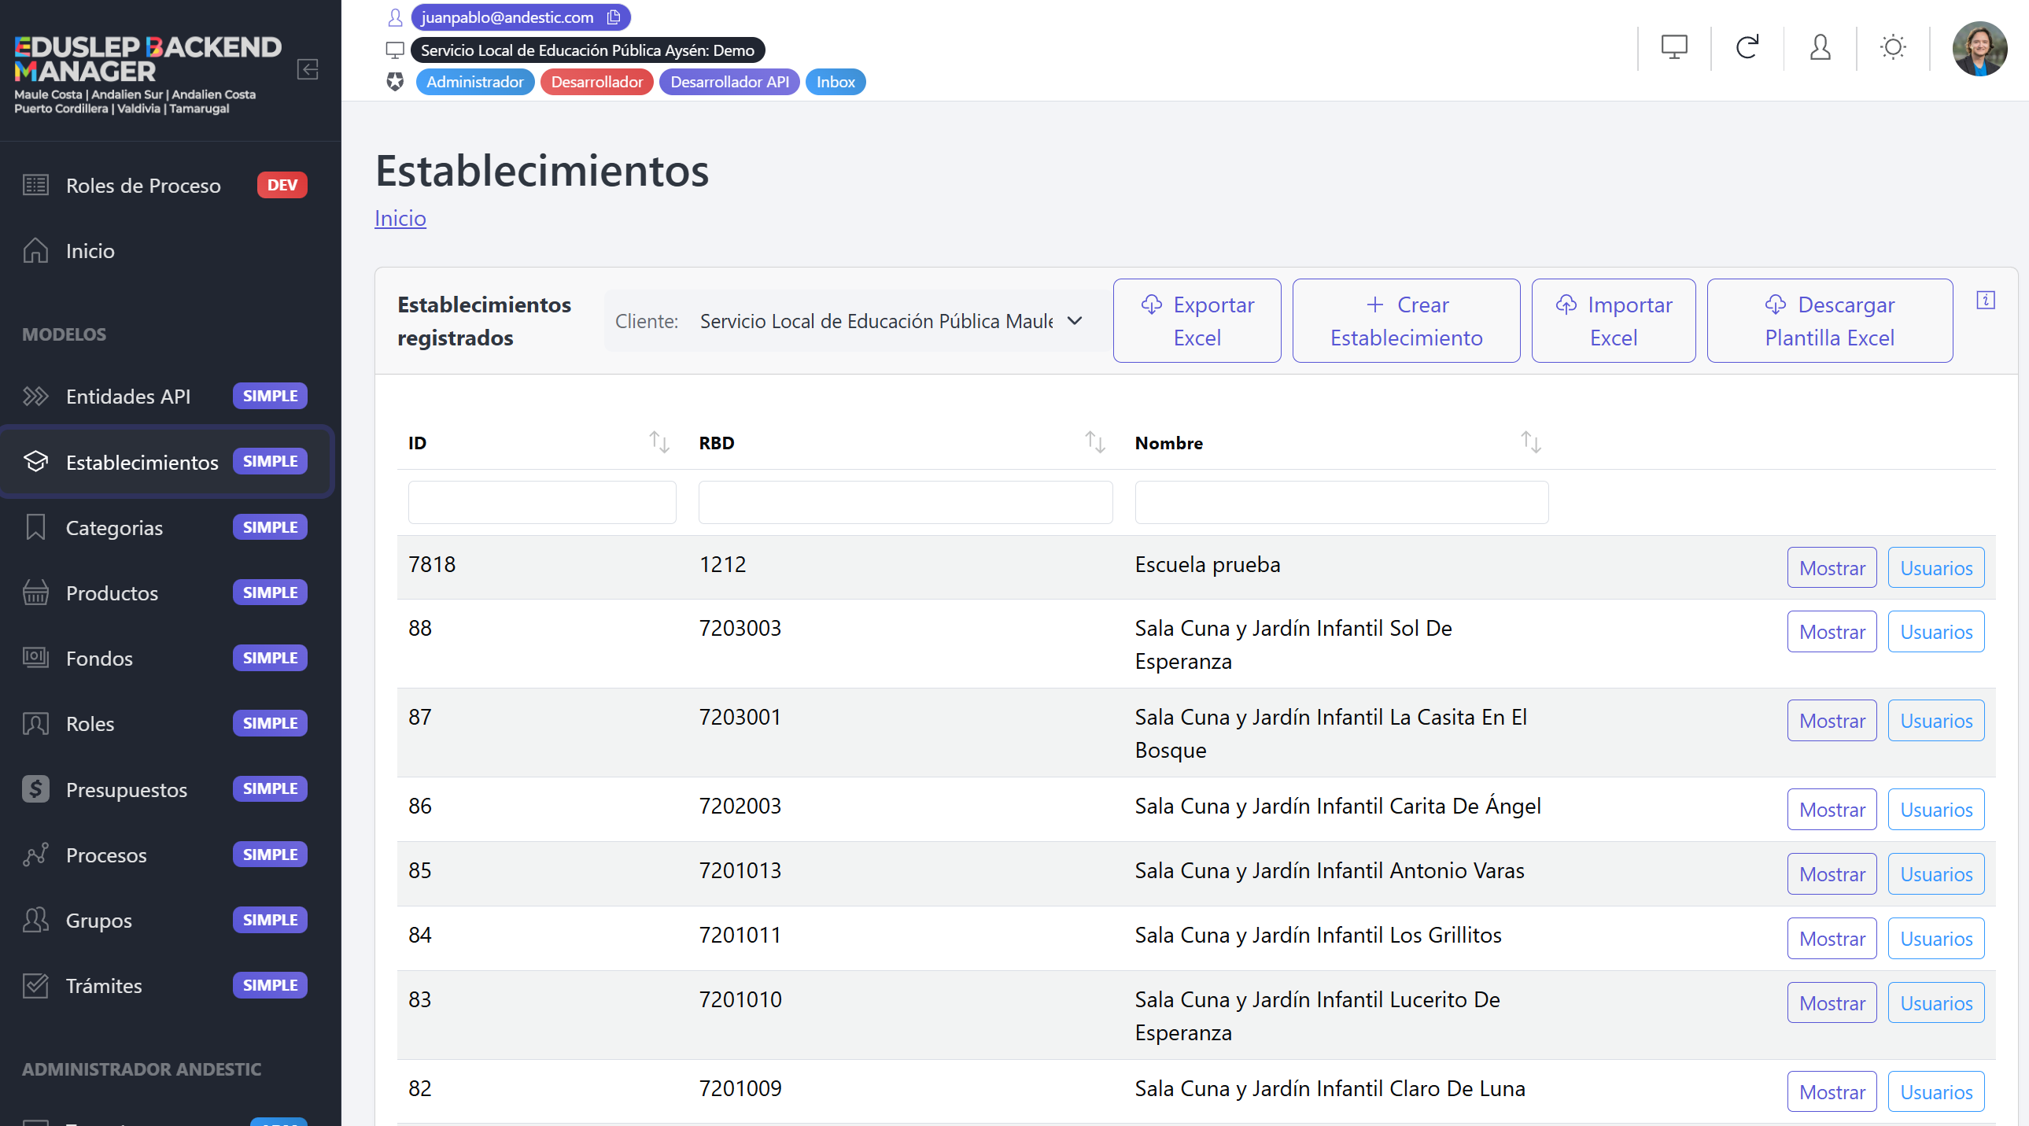Image resolution: width=2029 pixels, height=1126 pixels.
Task: Click Mostrar for Escuela prueba row
Action: click(1832, 568)
